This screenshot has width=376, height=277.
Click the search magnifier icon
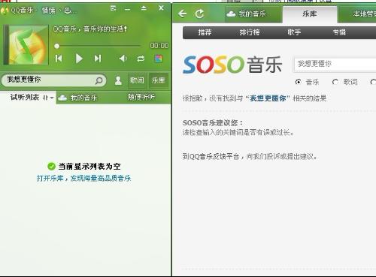[99, 80]
